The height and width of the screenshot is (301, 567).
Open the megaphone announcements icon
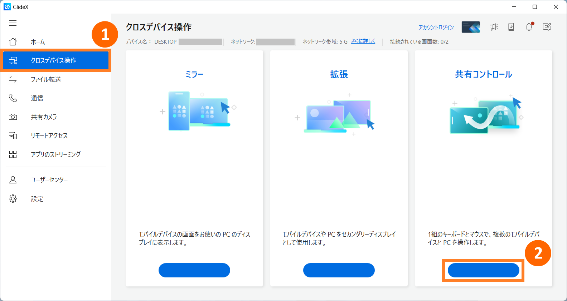click(x=494, y=27)
